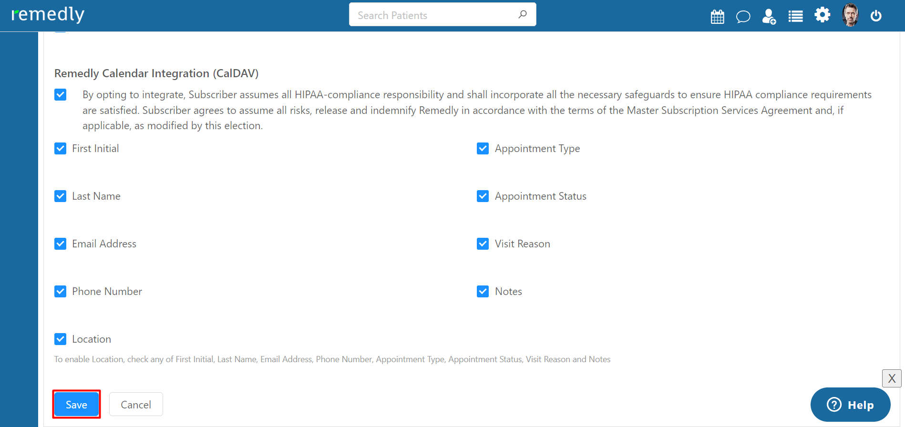Toggle the First Initial checkbox

pos(61,148)
